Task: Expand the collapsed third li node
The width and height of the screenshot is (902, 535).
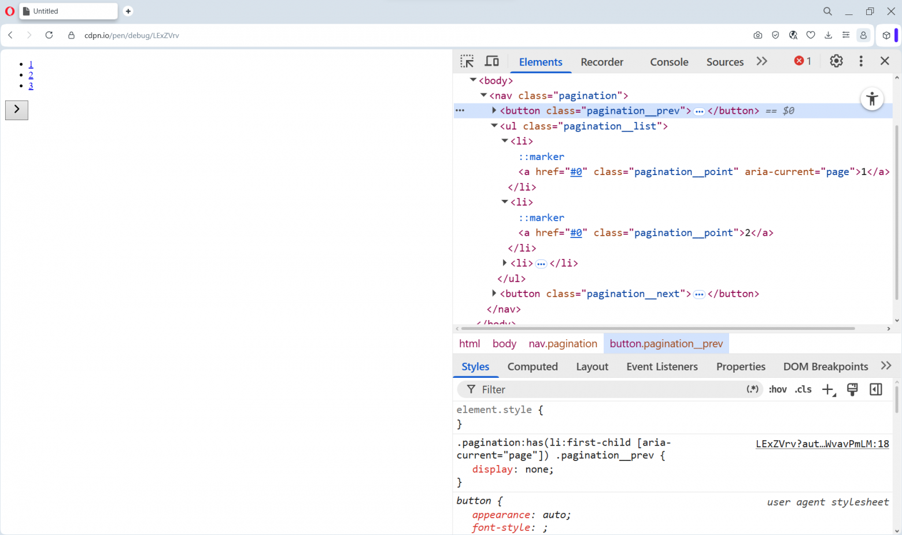Action: click(x=504, y=262)
